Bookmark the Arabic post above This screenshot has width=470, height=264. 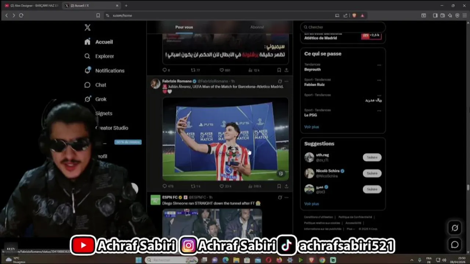click(279, 70)
